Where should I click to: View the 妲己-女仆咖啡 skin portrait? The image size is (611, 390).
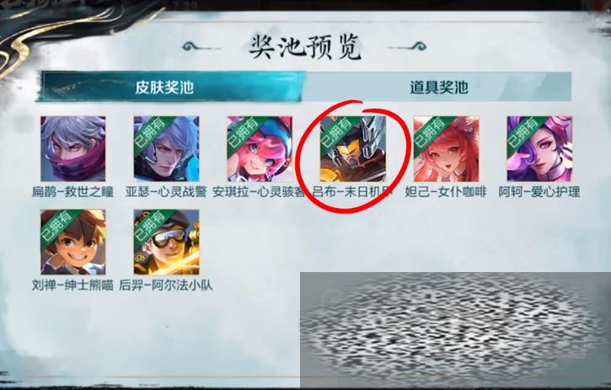click(x=446, y=149)
